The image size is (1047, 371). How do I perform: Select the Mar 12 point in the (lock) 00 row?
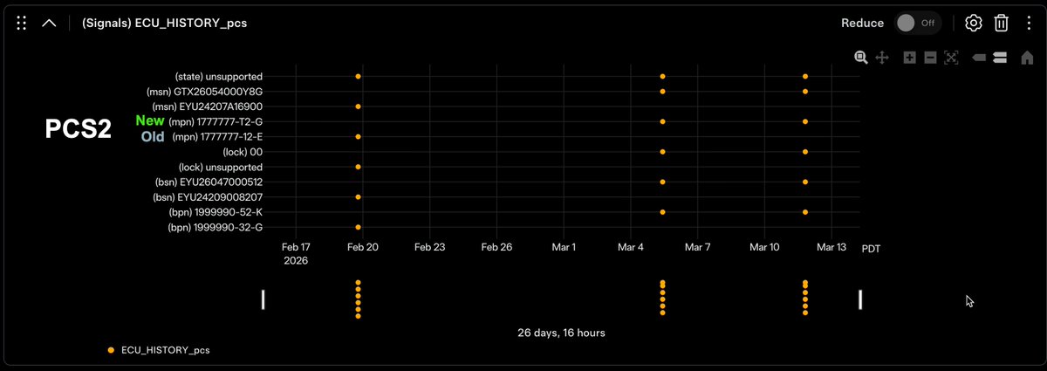pyautogui.click(x=805, y=152)
